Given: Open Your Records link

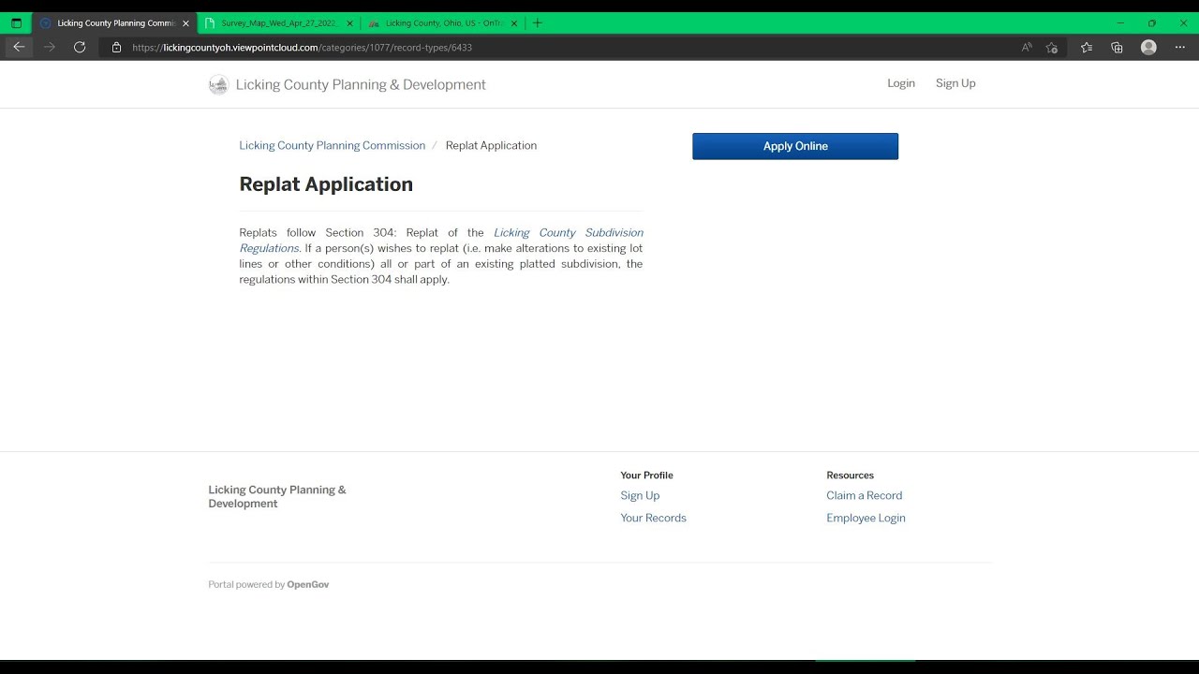Looking at the screenshot, I should 653,518.
